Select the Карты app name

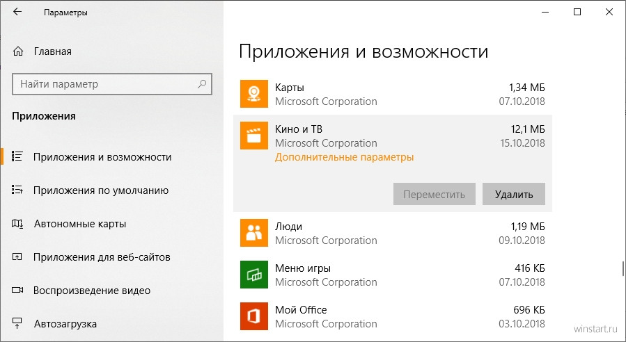[290, 88]
